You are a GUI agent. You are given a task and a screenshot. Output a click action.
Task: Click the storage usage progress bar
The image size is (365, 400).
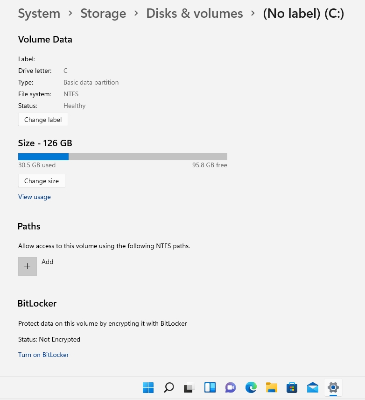(x=123, y=157)
